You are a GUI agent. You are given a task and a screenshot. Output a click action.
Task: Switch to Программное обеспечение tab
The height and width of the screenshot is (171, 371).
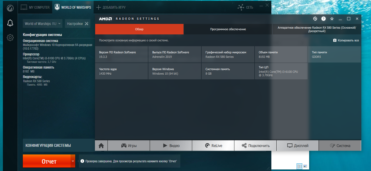[x=228, y=29]
